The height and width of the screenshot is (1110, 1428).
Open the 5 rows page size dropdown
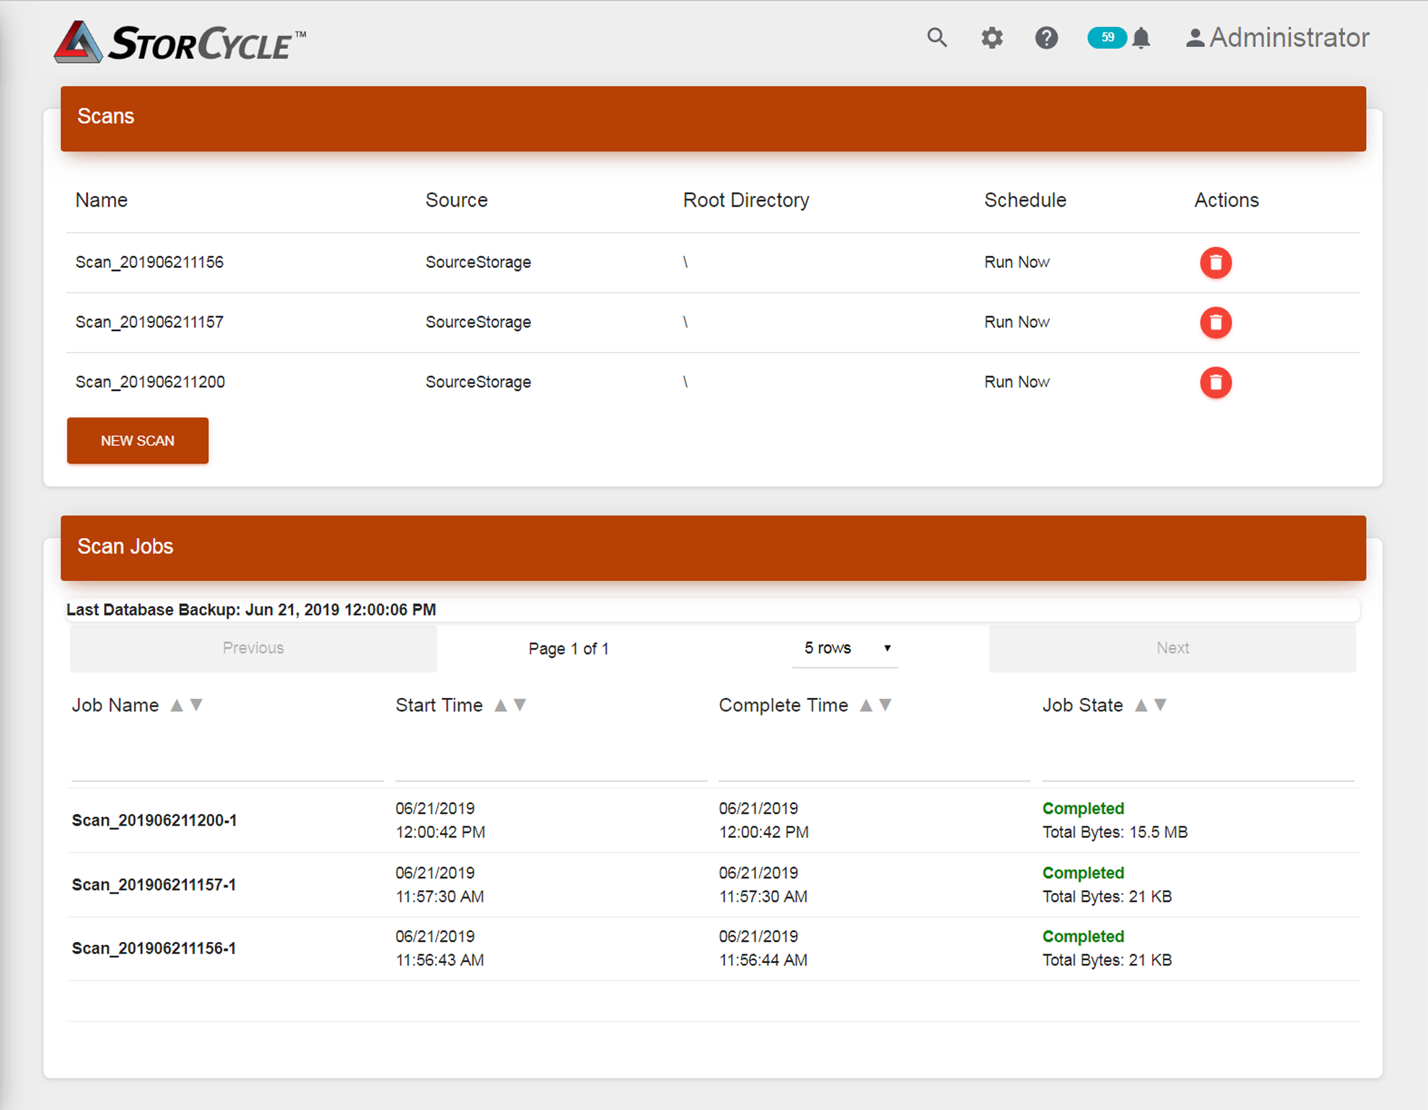[845, 648]
